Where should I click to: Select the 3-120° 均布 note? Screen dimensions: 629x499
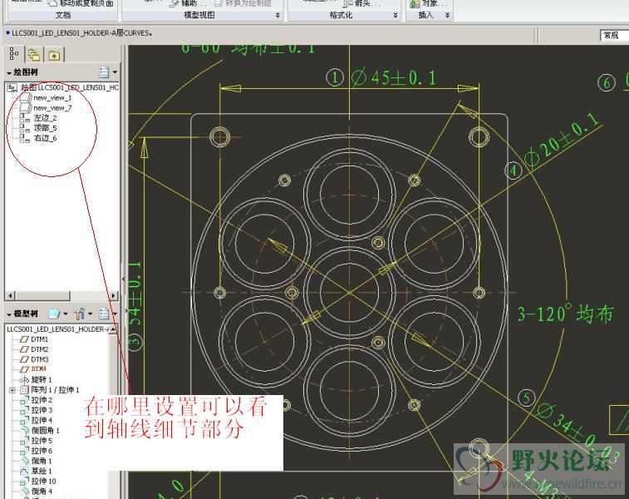coord(565,314)
